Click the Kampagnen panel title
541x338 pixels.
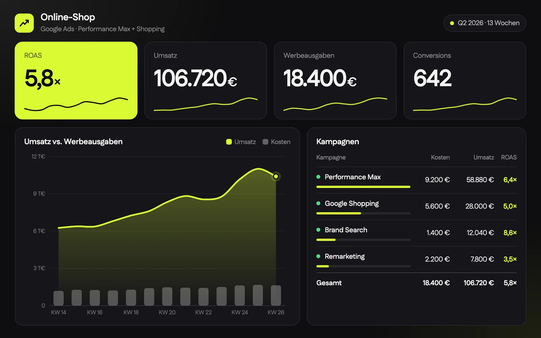tap(337, 142)
